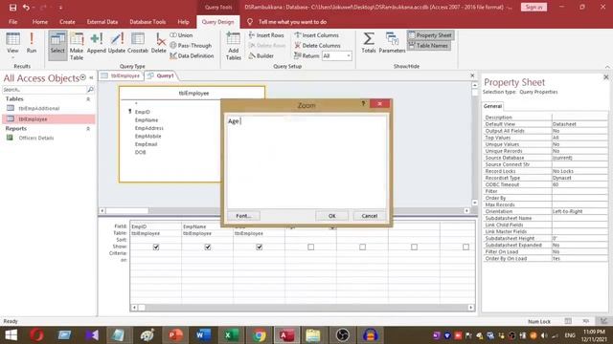This screenshot has height=344, width=613.
Task: Uncheck Show box for third tblEmployee column
Action: coord(260,247)
